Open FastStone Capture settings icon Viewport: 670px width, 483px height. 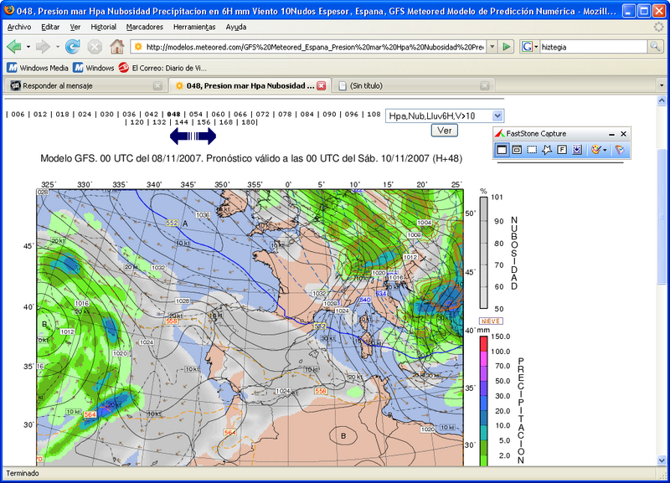click(x=620, y=150)
